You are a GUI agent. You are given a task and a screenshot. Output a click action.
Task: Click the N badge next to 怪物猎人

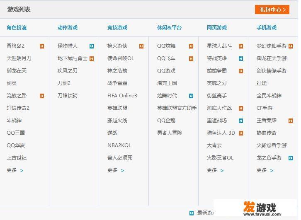92,46
